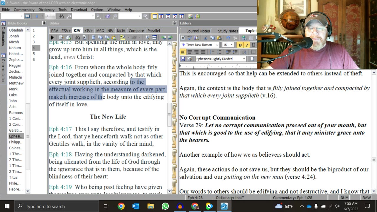Click the insert hyperlink globe icon

click(x=244, y=38)
